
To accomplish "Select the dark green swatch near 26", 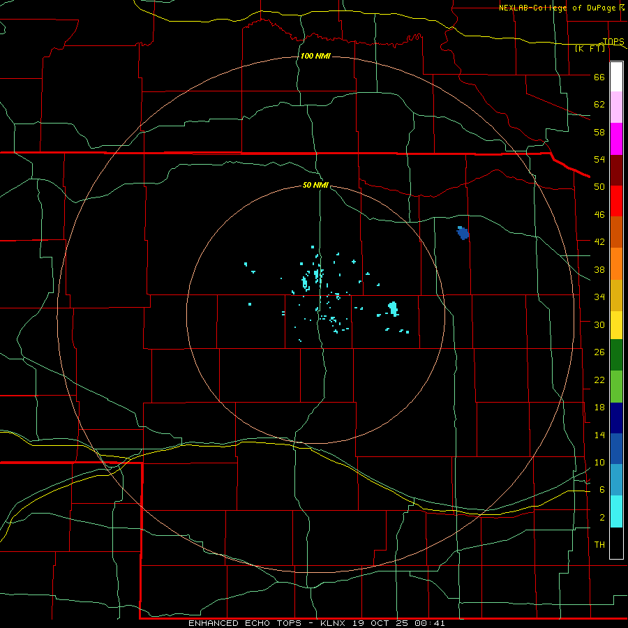I will 616,355.
